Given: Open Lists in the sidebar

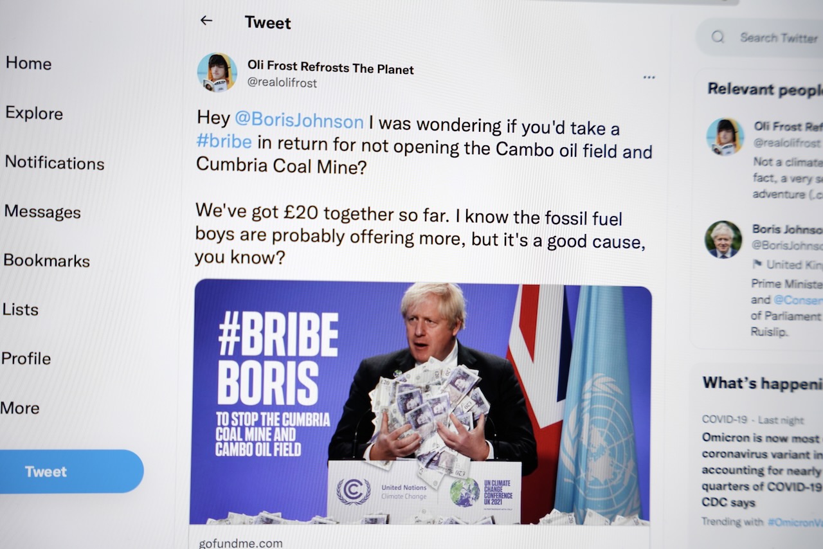Looking at the screenshot, I should [x=21, y=309].
